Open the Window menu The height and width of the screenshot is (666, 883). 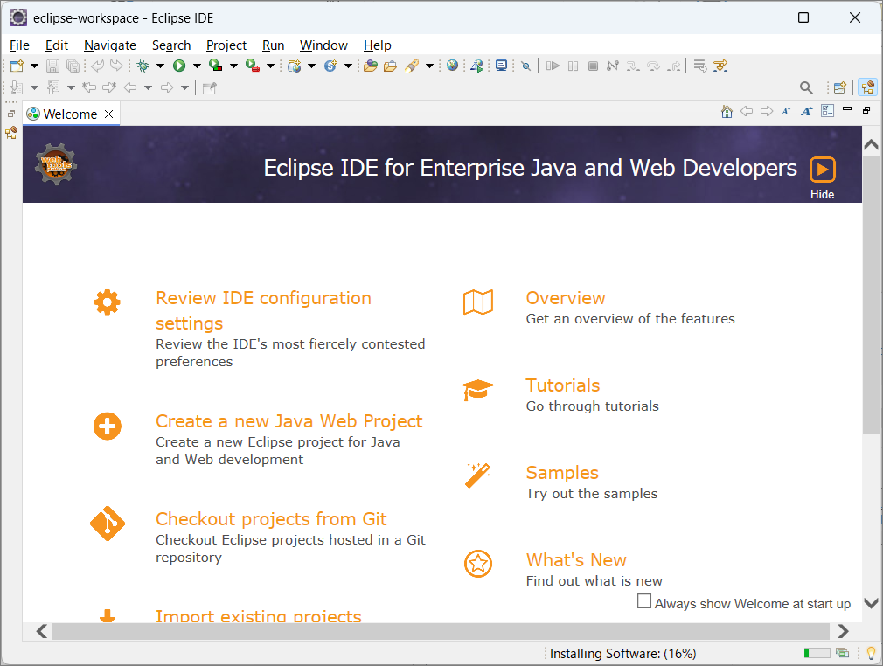[x=323, y=45]
